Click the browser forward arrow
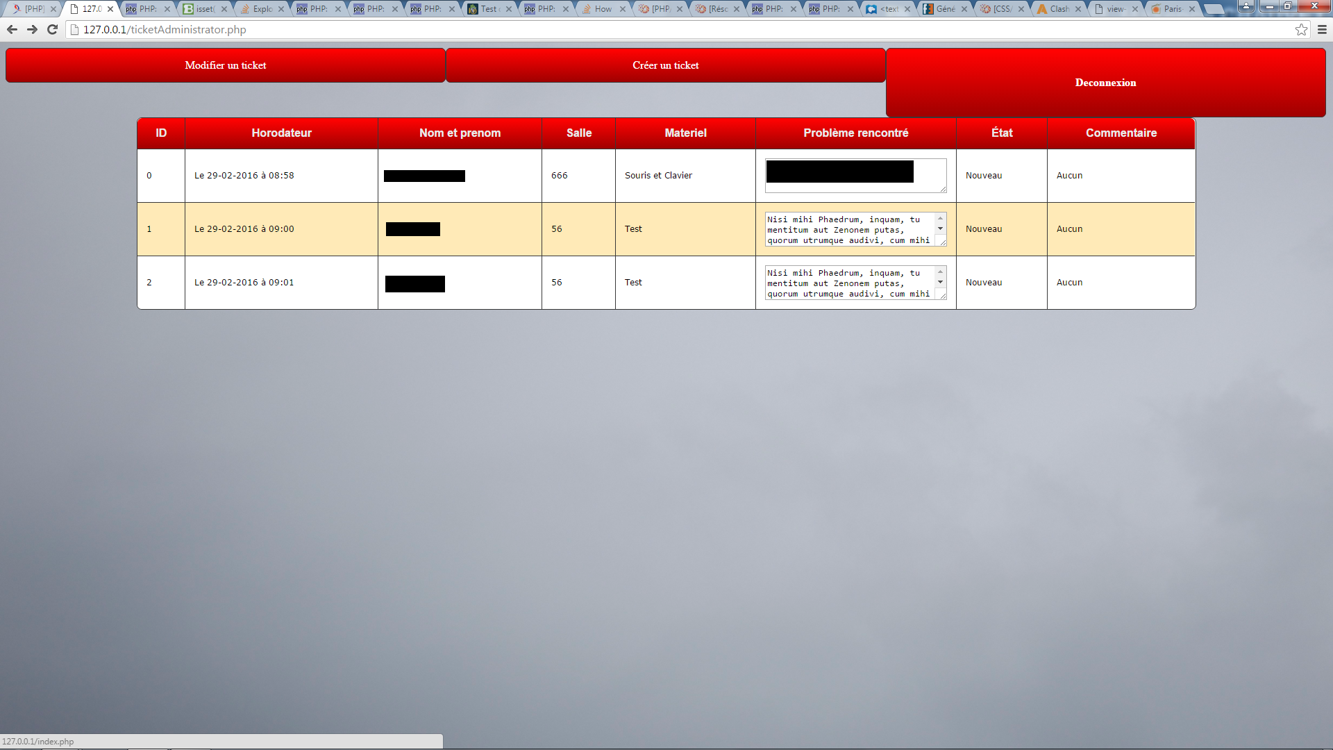Viewport: 1333px width, 750px height. (32, 29)
